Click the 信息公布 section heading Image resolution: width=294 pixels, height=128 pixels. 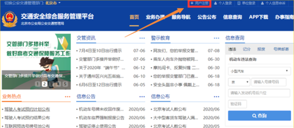coord(161,96)
